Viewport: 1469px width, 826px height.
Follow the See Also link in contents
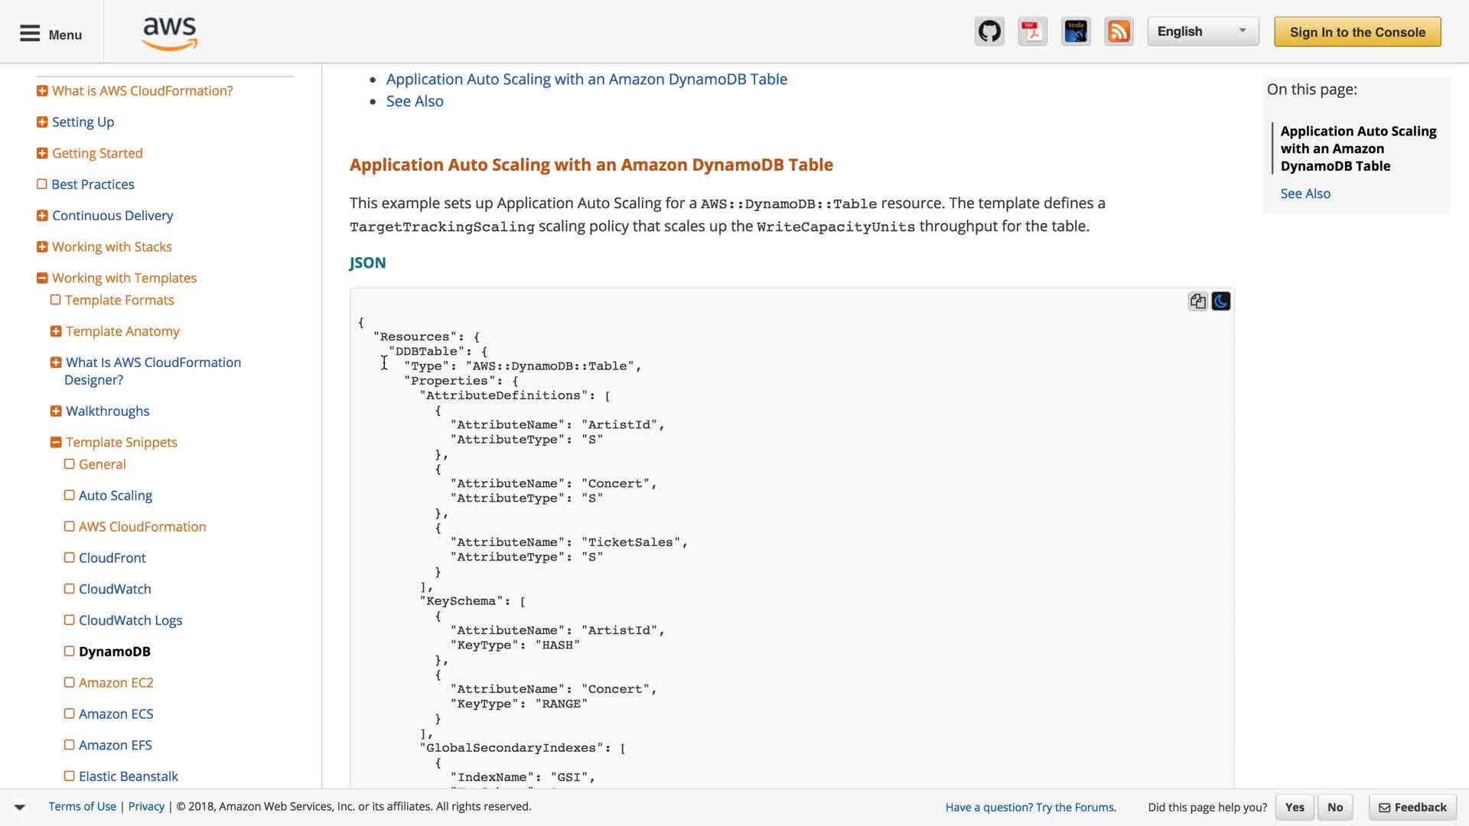click(414, 101)
